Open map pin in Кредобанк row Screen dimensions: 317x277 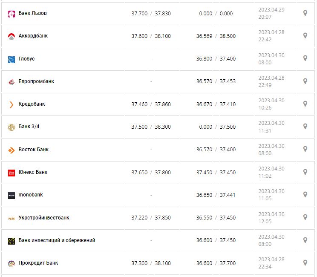click(x=305, y=104)
